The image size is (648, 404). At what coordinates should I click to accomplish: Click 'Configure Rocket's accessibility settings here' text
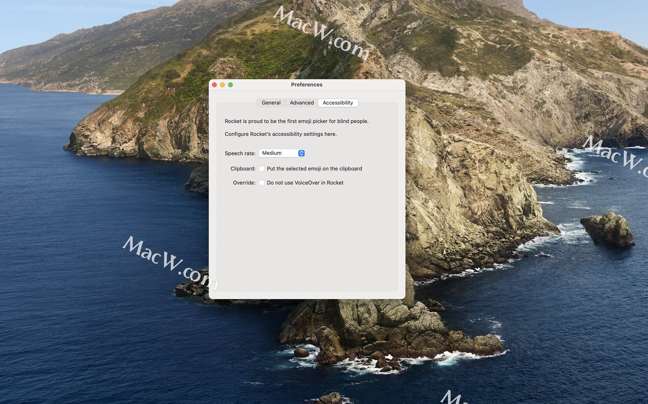pyautogui.click(x=280, y=134)
